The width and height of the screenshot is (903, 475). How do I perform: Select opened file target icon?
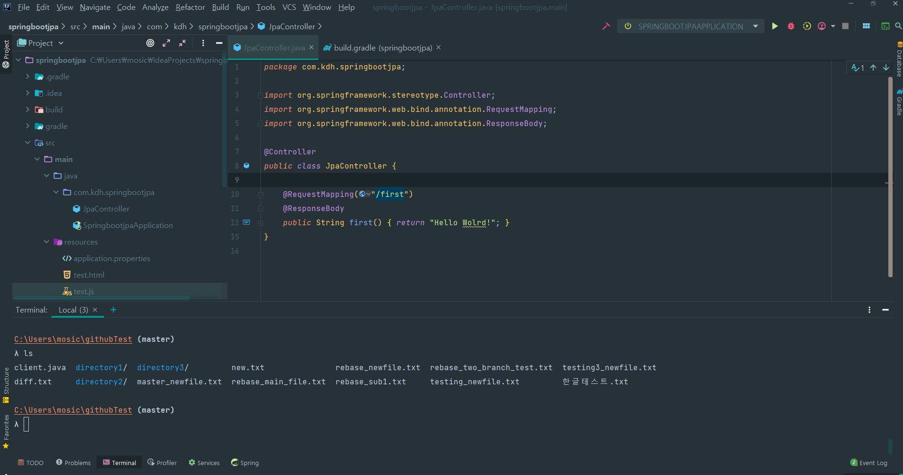click(150, 43)
